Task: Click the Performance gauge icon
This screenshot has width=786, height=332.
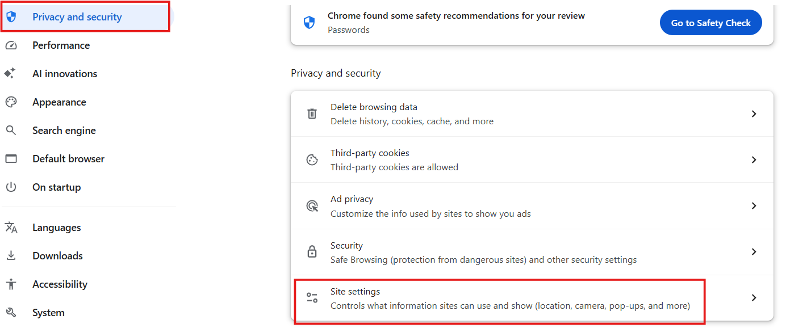Action: (x=11, y=45)
